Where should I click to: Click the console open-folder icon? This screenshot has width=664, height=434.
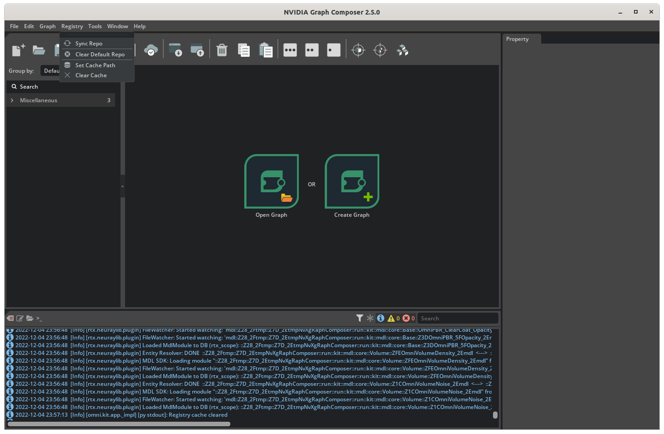click(30, 318)
